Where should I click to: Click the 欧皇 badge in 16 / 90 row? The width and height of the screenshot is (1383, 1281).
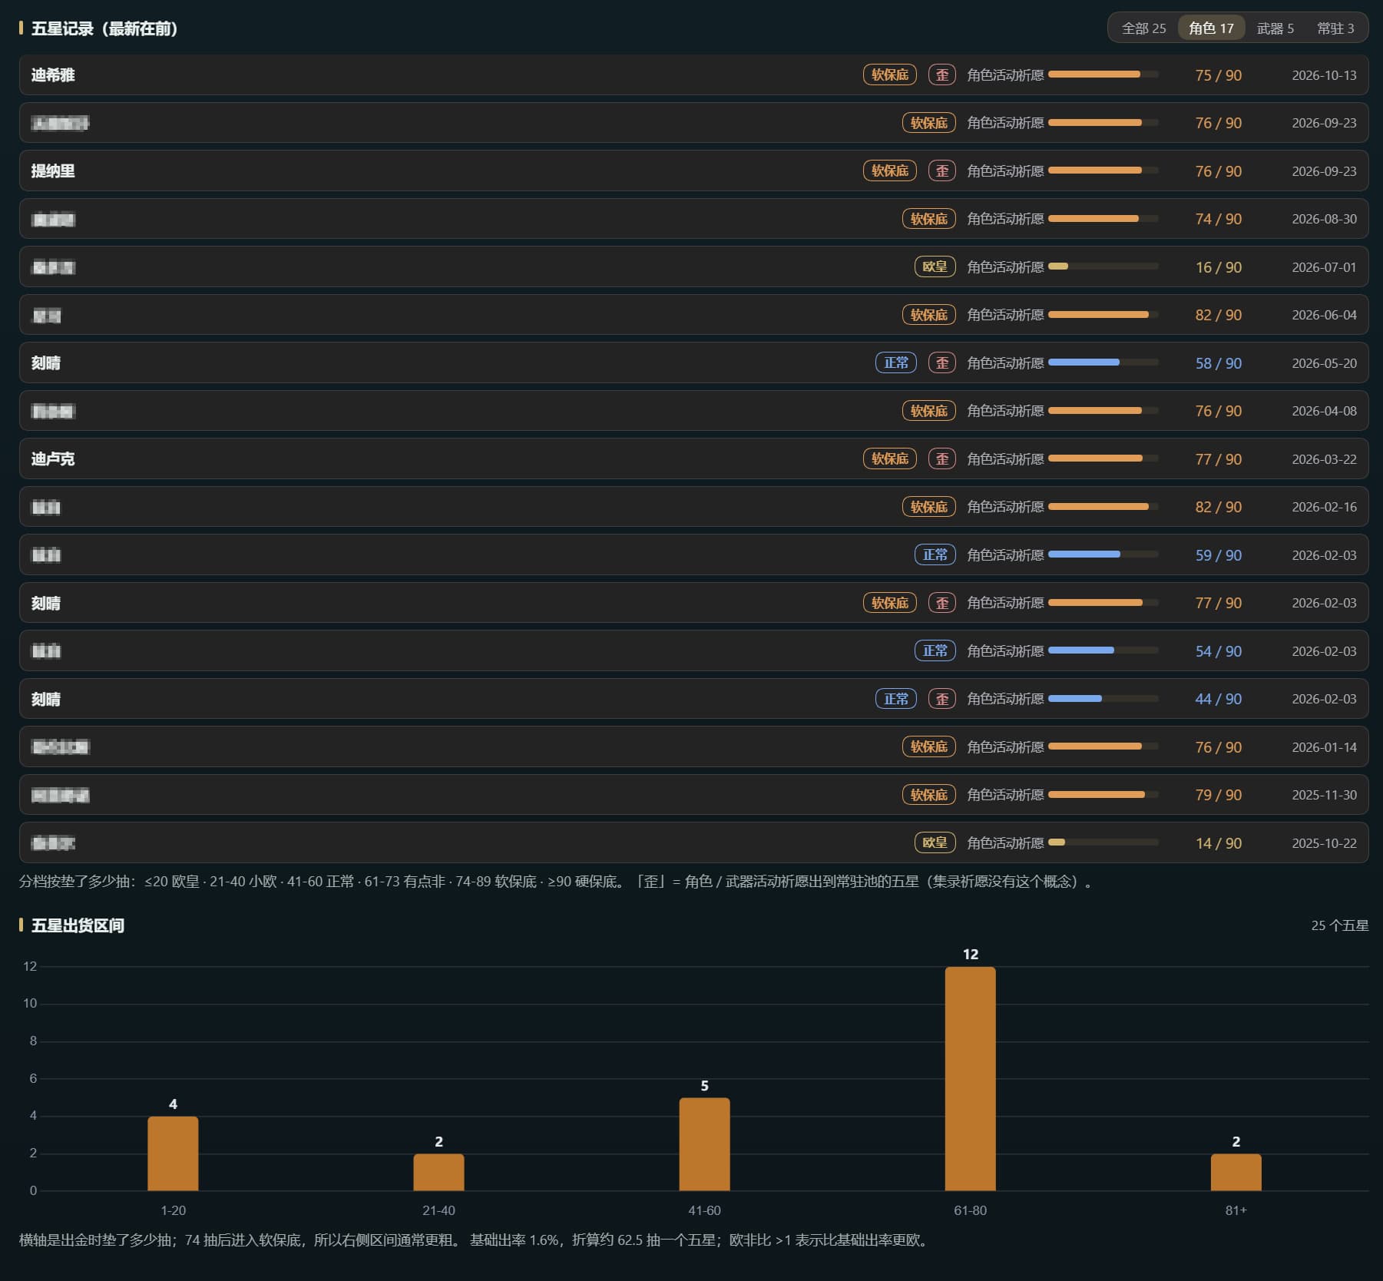click(x=935, y=266)
